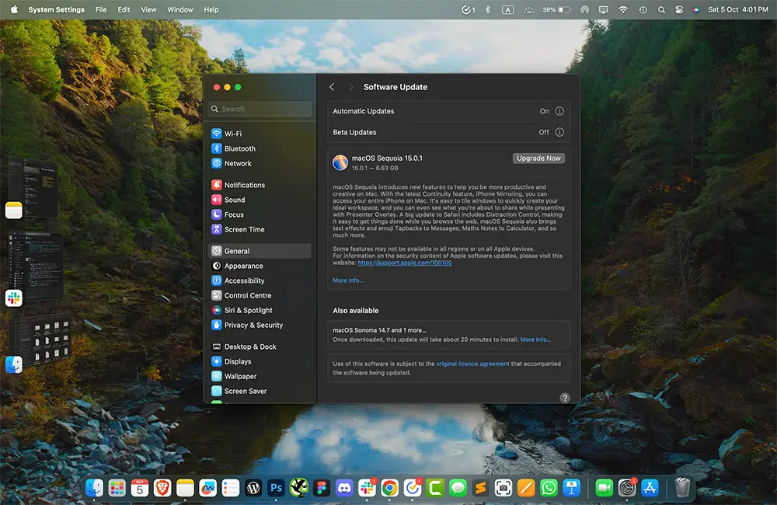Click More Info under the Sequoia description
777x505 pixels.
pos(348,280)
